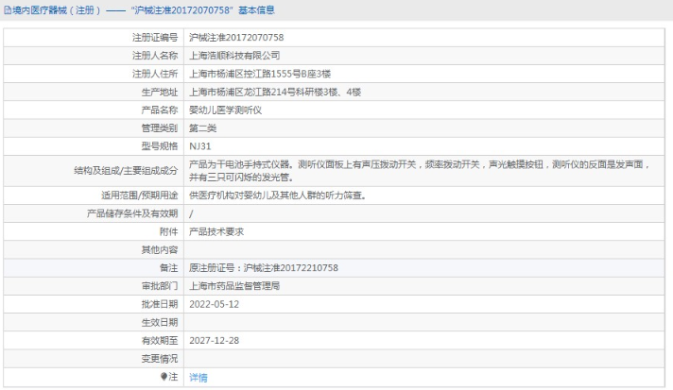
Task: Click approval department 上海市药品监督管理局
Action: (234, 286)
